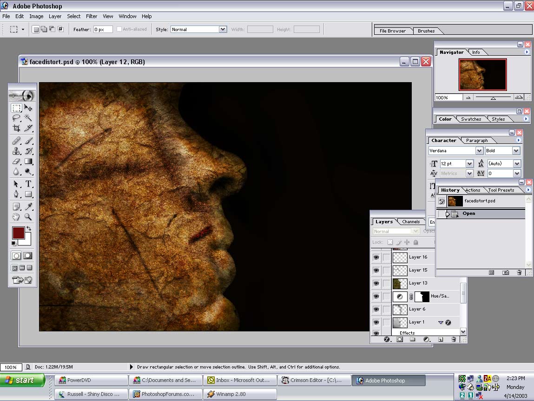
Task: Pick the Clone Stamp tool
Action: [x=16, y=151]
